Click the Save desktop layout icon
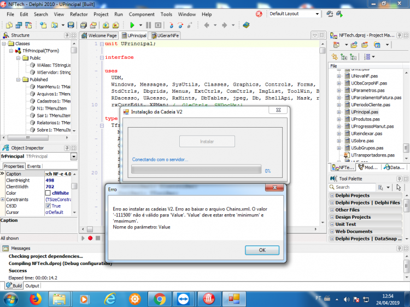 tap(330, 14)
